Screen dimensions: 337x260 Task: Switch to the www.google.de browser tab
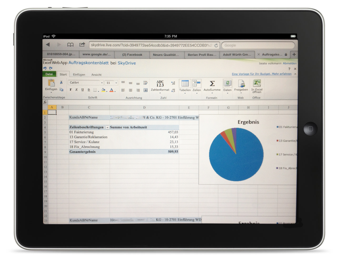click(97, 54)
